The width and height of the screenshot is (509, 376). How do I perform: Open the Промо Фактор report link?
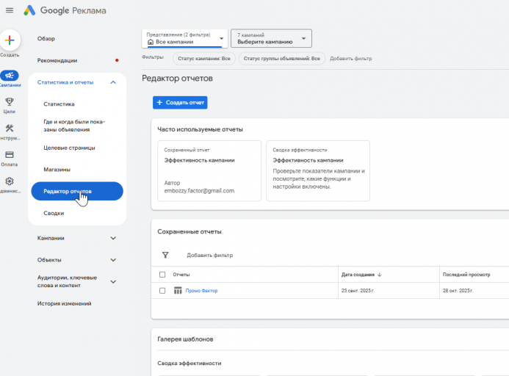(x=201, y=291)
